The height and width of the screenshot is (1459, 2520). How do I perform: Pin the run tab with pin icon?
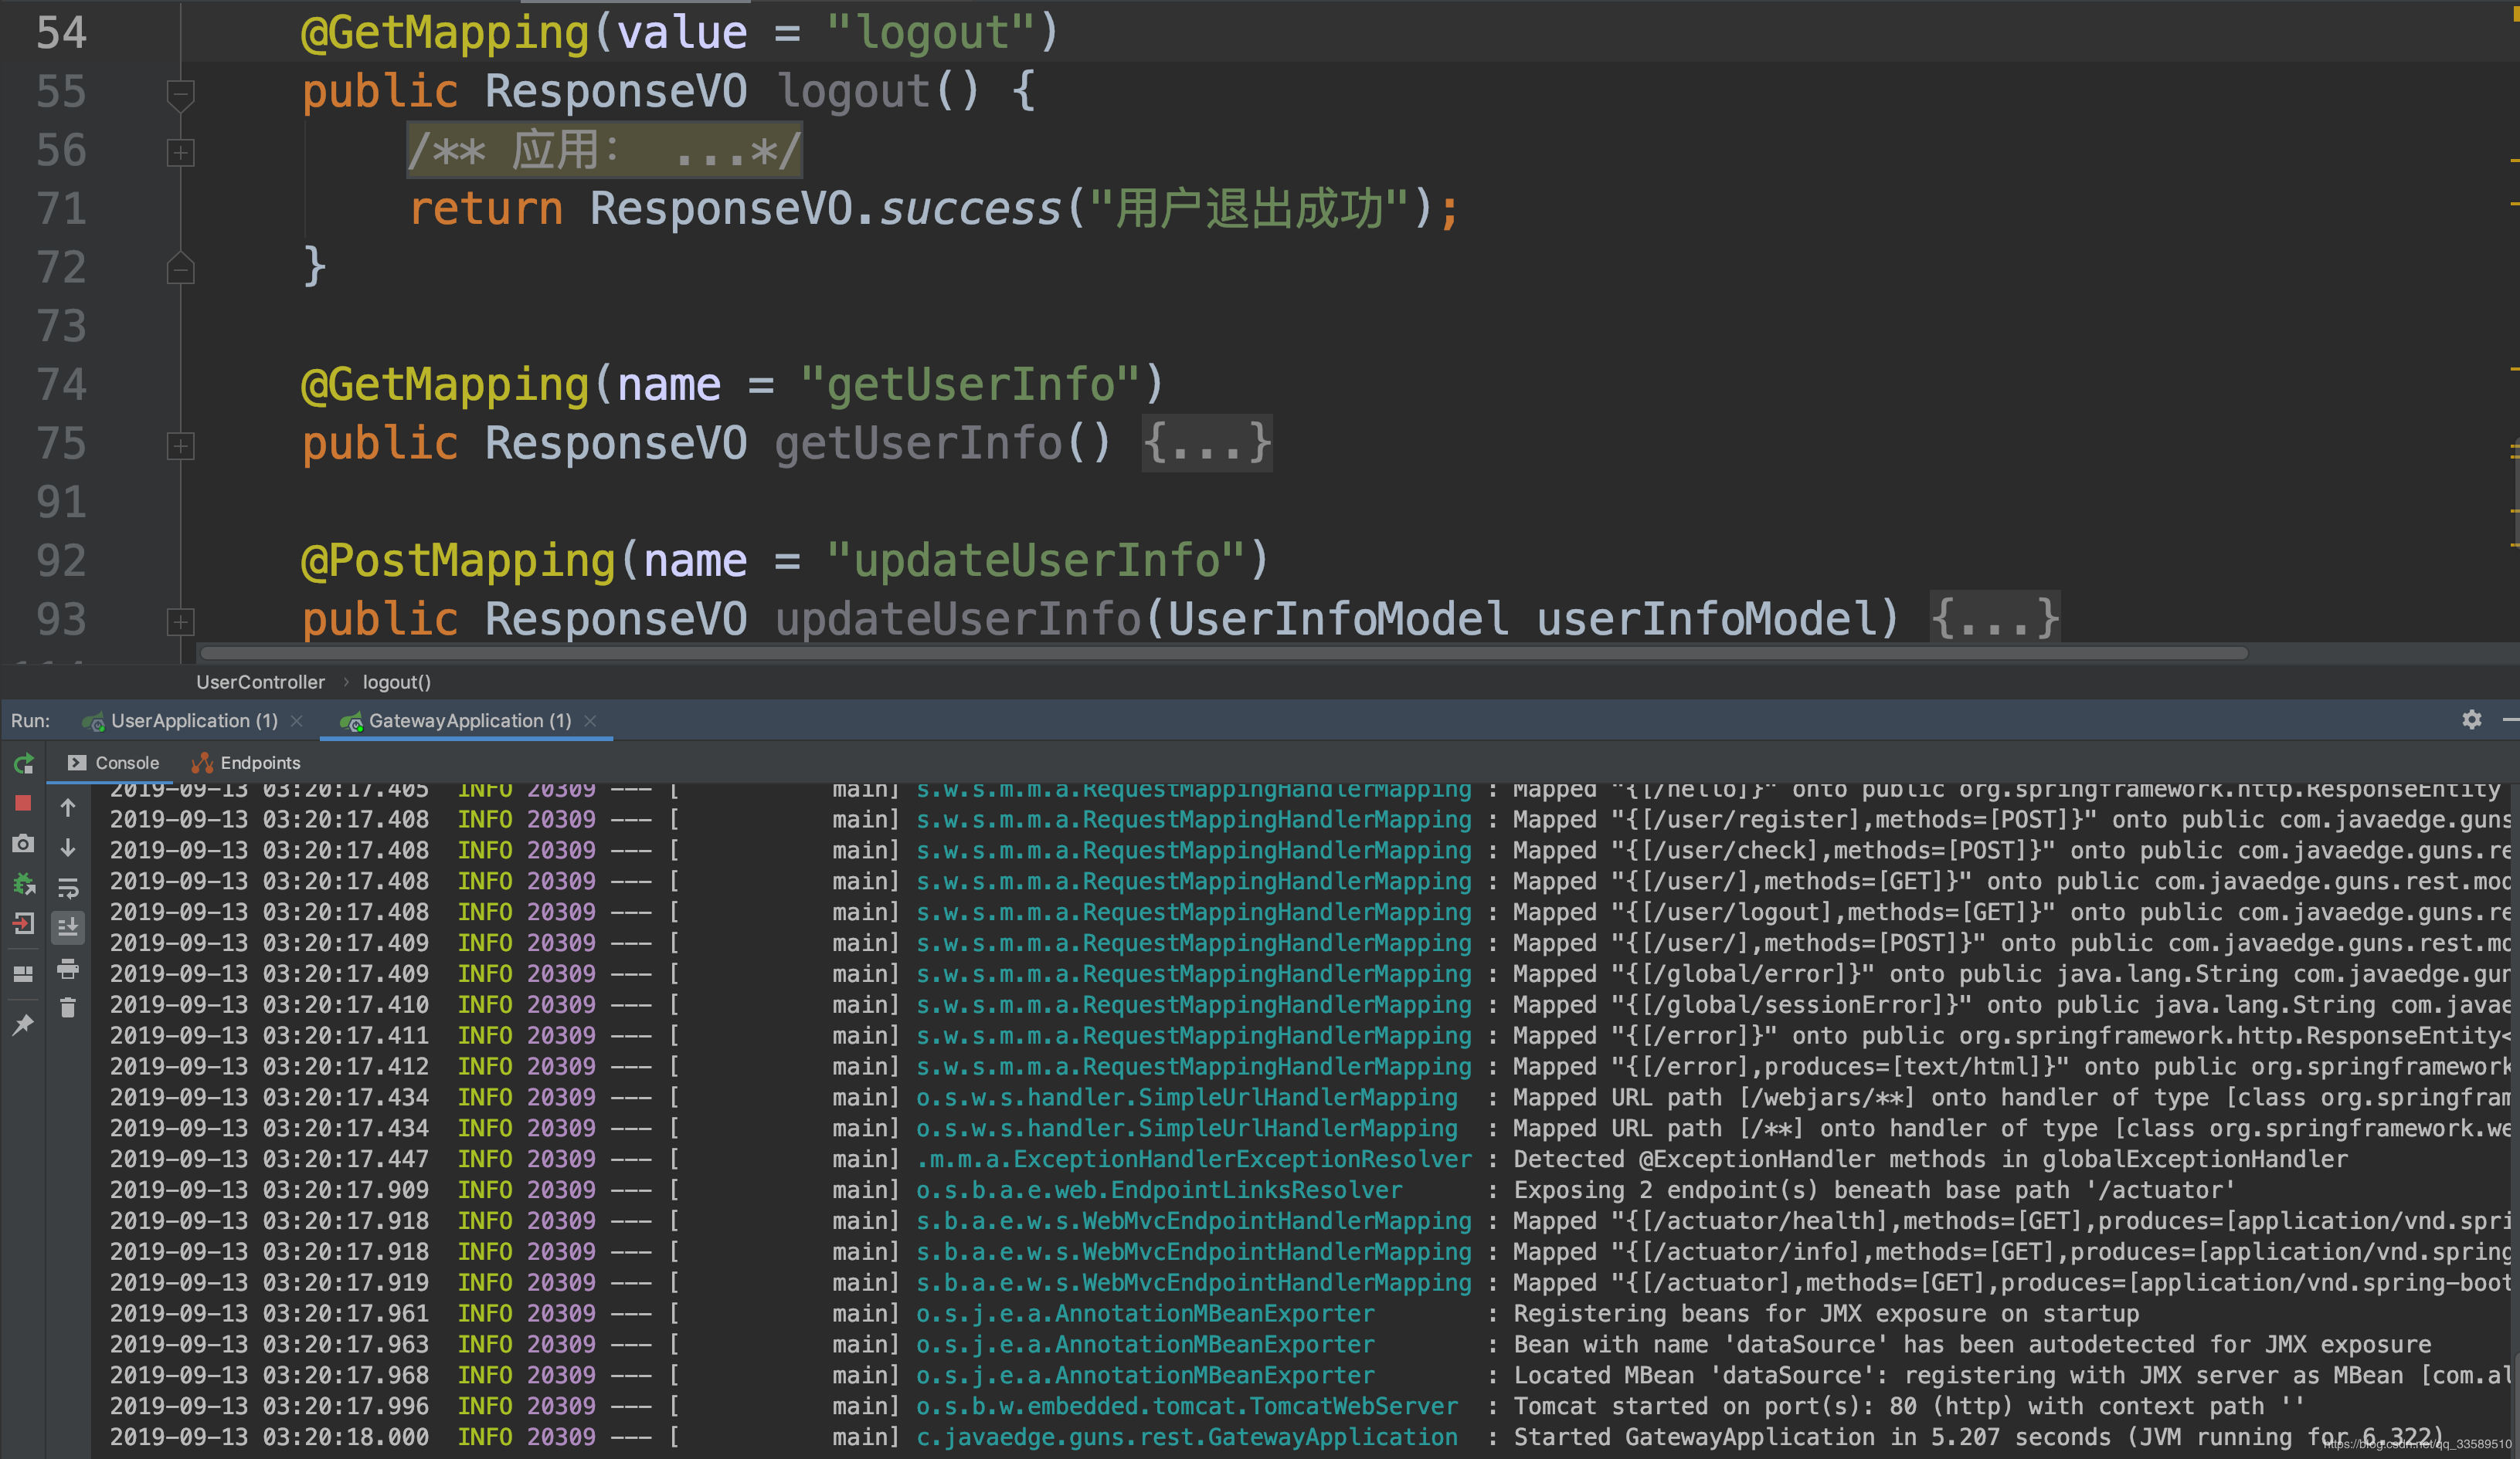(x=24, y=1024)
